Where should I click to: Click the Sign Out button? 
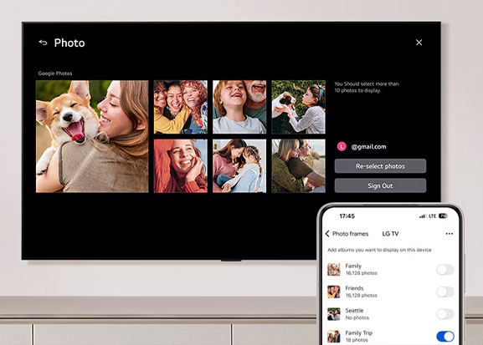tap(380, 185)
